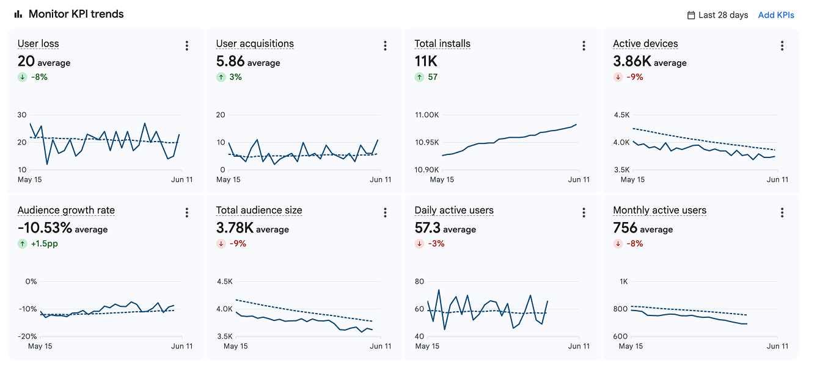Image resolution: width=820 pixels, height=374 pixels.
Task: Click the Audience growth rate metric title
Action: coord(66,210)
